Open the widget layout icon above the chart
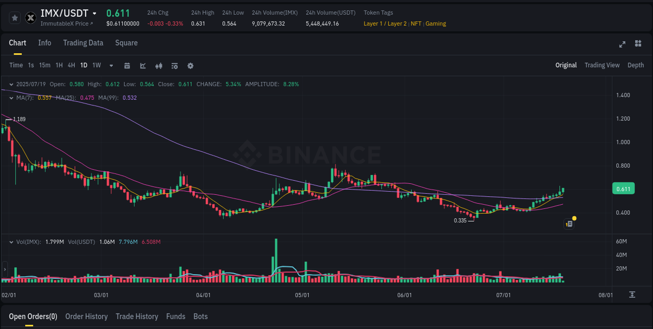The width and height of the screenshot is (653, 329). coord(637,44)
